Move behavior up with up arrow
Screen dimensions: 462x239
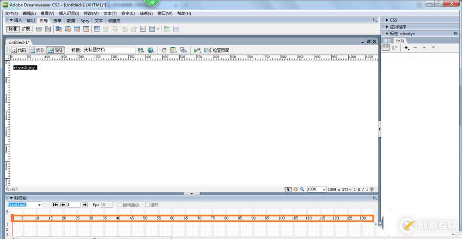424,47
